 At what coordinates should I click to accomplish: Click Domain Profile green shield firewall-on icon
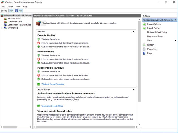coord(39,39)
